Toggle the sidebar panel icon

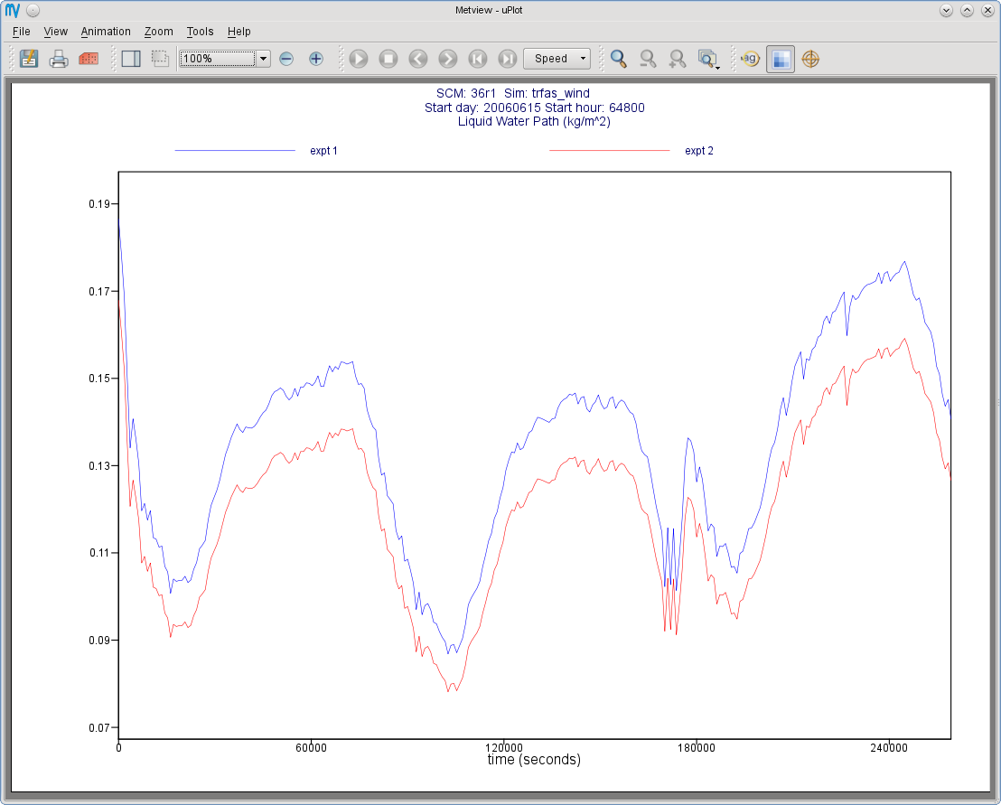coord(131,59)
